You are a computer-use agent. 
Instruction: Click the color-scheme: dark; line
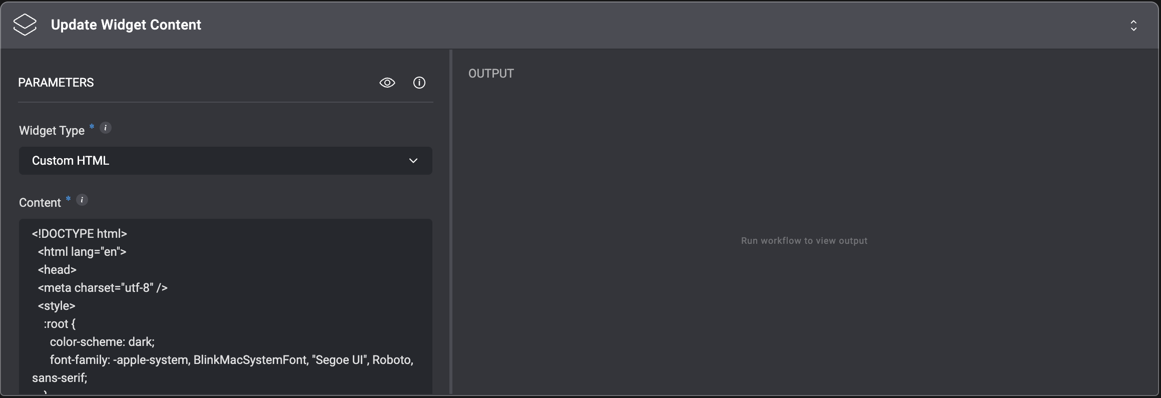click(102, 342)
